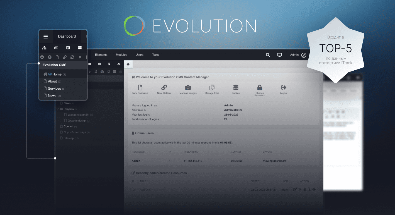Click the copy files icon in tree toolbar
This screenshot has height=215, width=395.
point(108,72)
